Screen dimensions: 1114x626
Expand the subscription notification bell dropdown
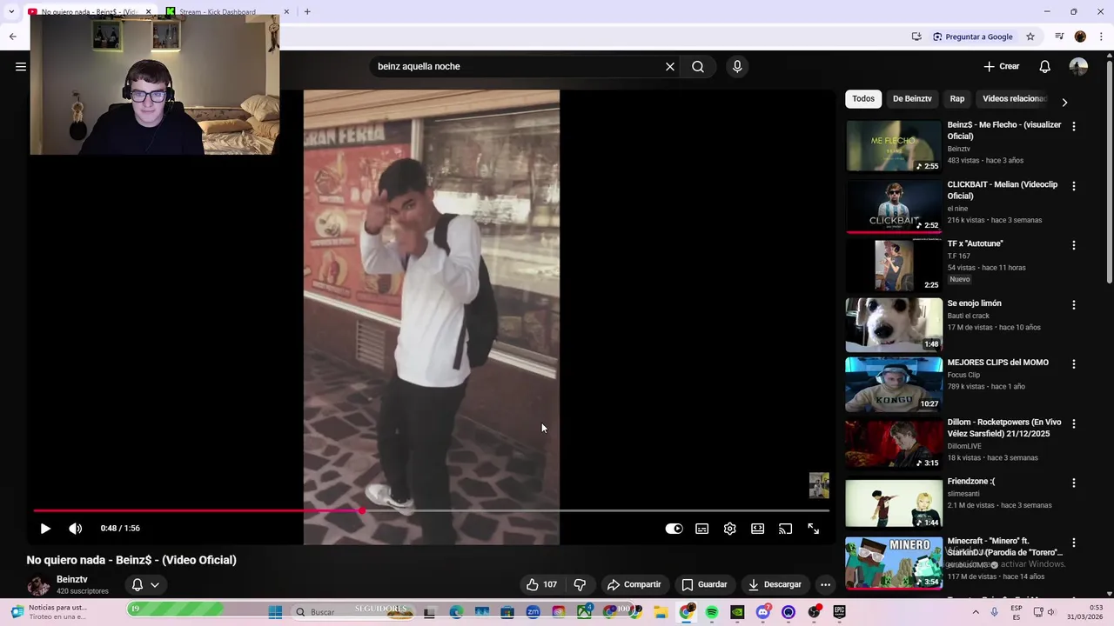pos(145,584)
